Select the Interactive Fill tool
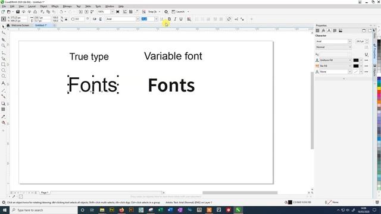Image resolution: width=381 pixels, height=214 pixels. (3, 122)
